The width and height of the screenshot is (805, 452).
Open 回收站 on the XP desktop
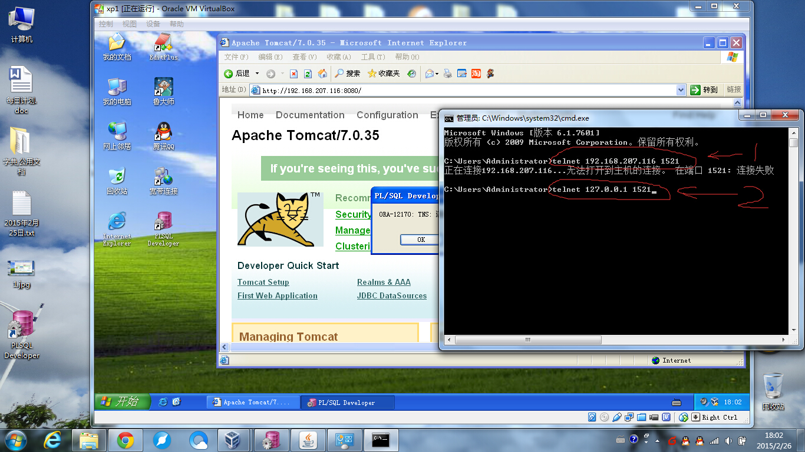[117, 181]
